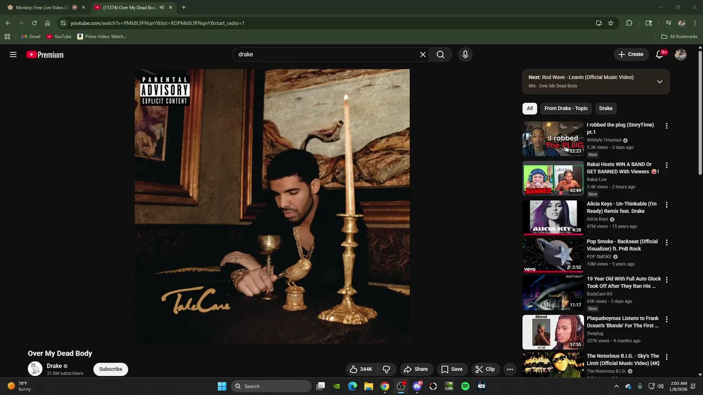Open Pop Smoke Backseat video title
The image size is (703, 395).
622,245
